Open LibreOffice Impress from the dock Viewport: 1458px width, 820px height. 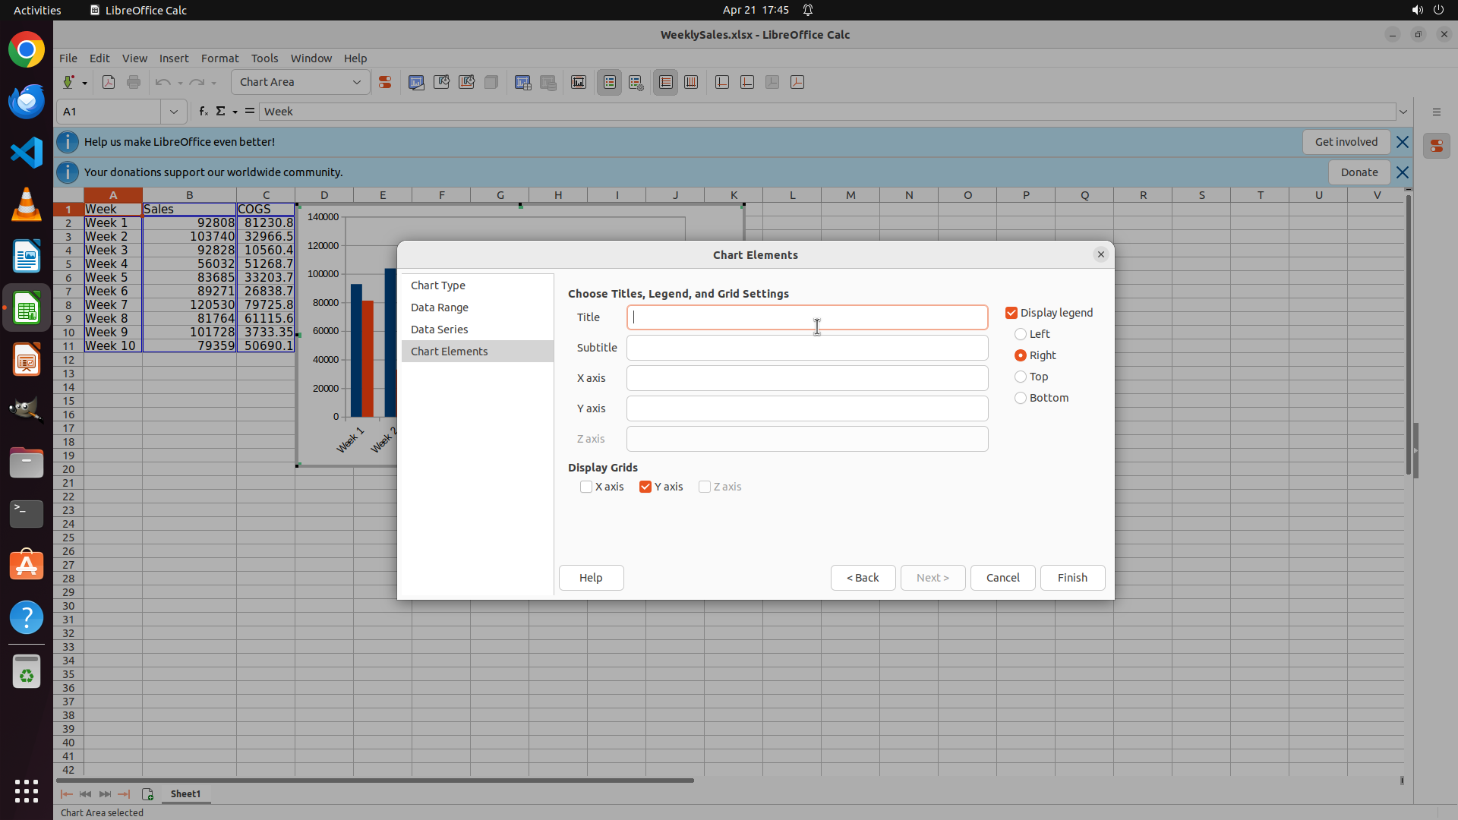click(x=27, y=359)
